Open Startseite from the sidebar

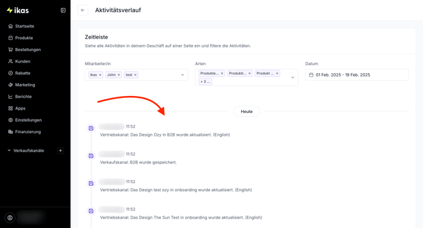pyautogui.click(x=25, y=26)
